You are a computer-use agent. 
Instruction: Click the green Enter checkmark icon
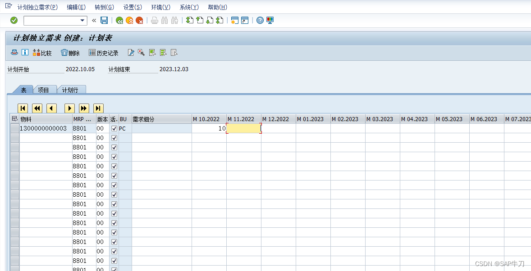click(x=14, y=21)
